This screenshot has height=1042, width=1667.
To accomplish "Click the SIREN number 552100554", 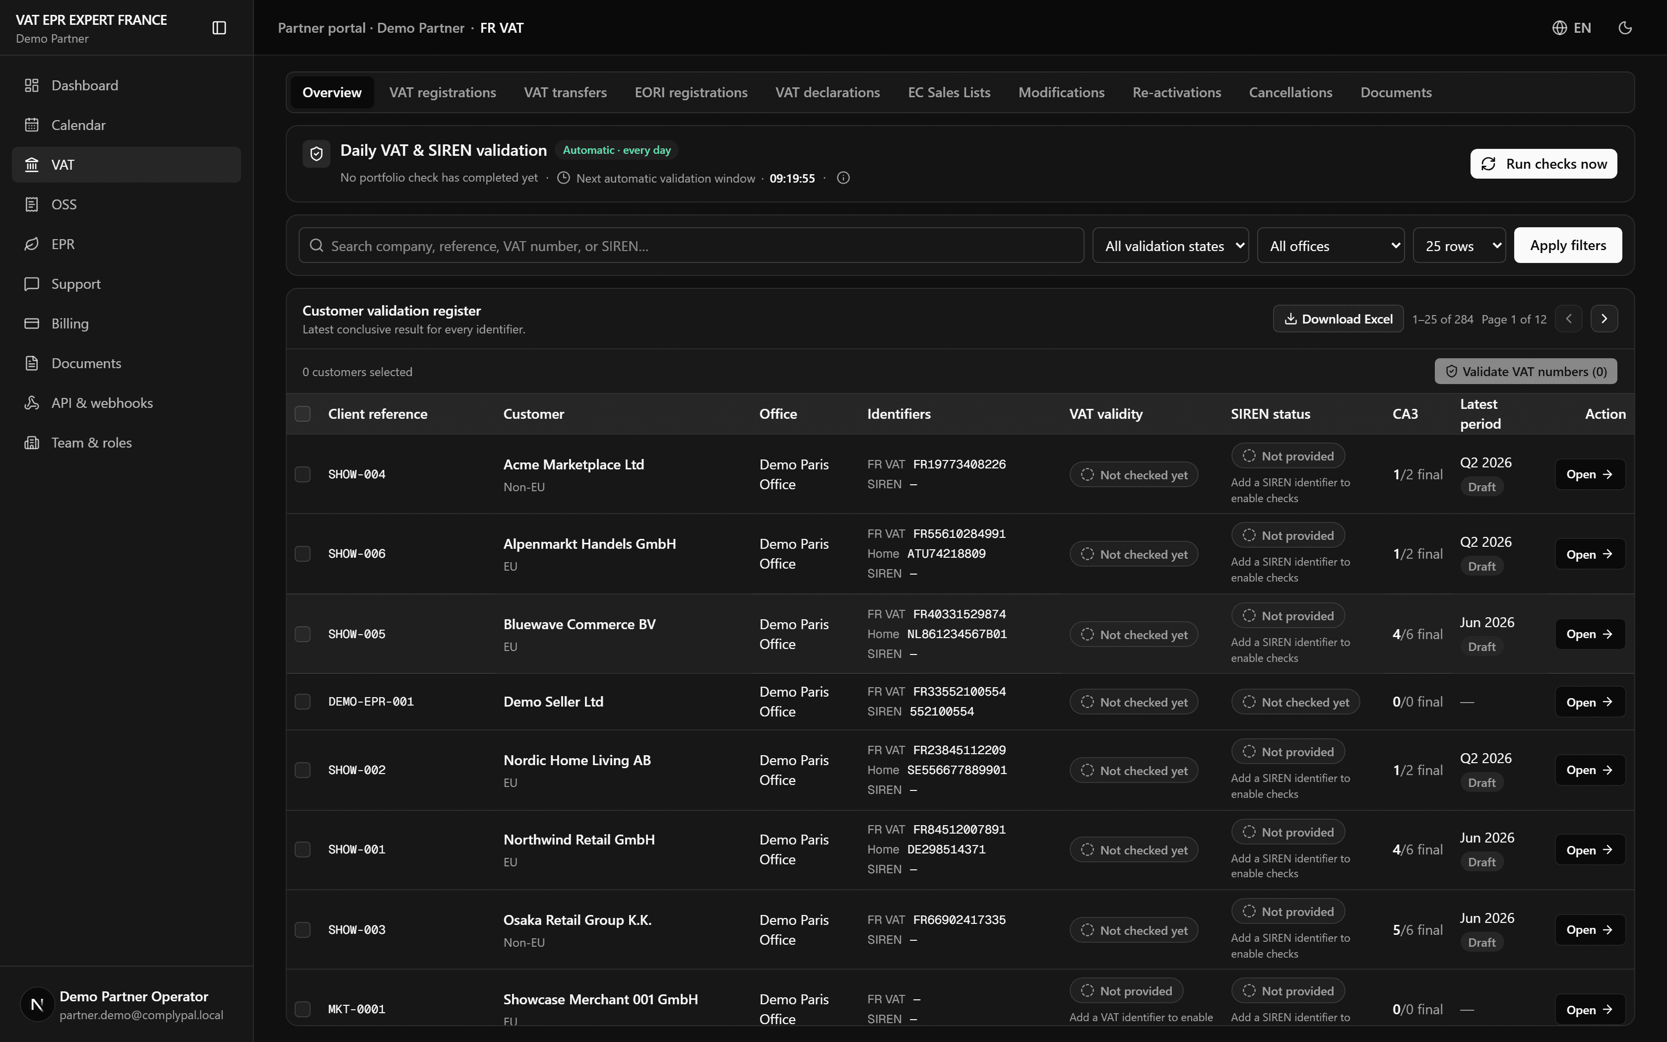I will tap(942, 712).
